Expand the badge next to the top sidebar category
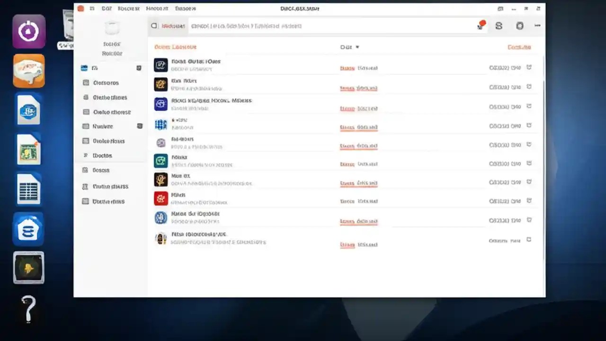The image size is (606, 341). click(x=139, y=68)
